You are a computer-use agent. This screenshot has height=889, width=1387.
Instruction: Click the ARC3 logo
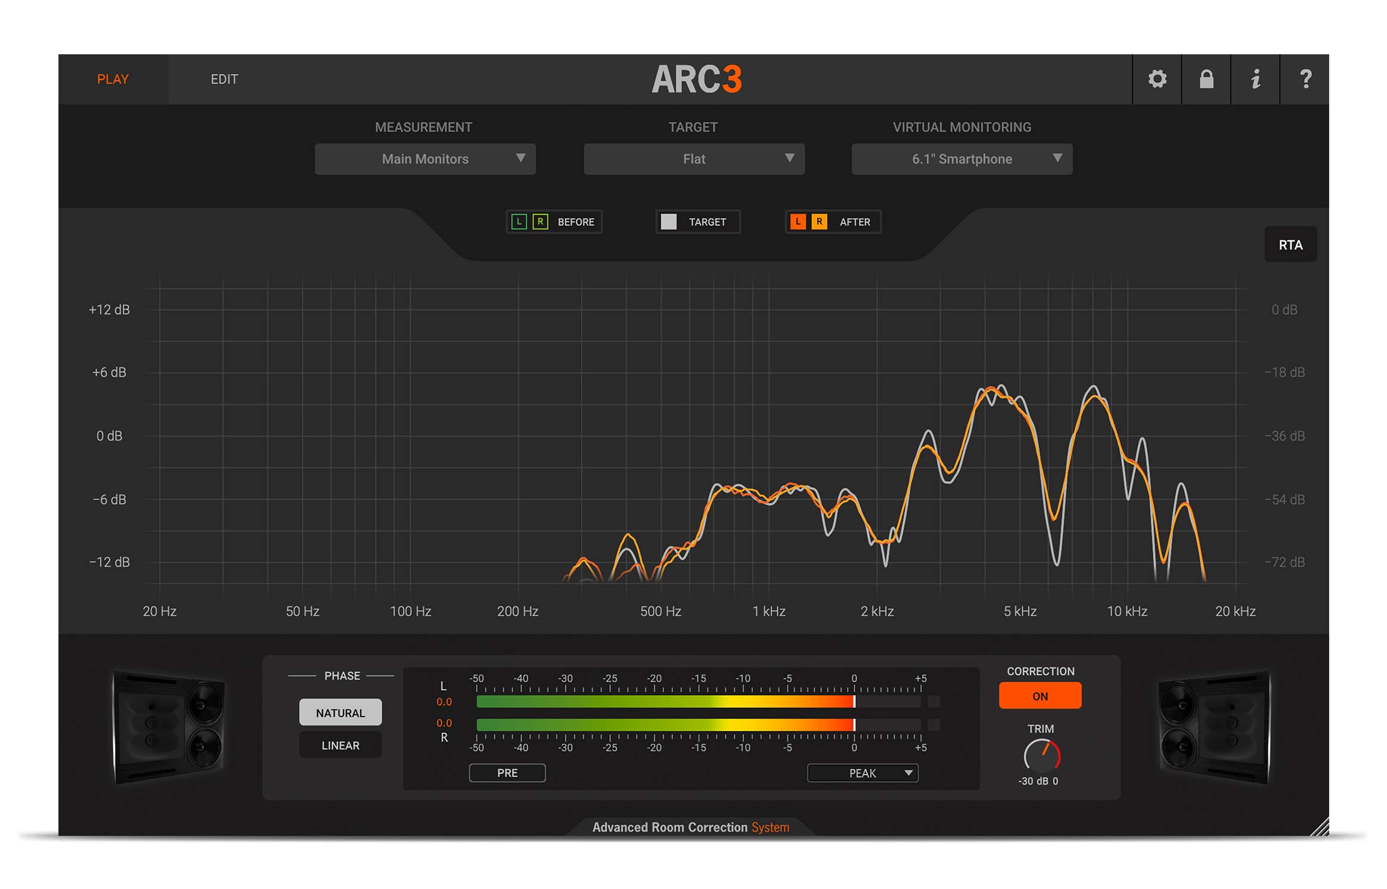point(697,79)
